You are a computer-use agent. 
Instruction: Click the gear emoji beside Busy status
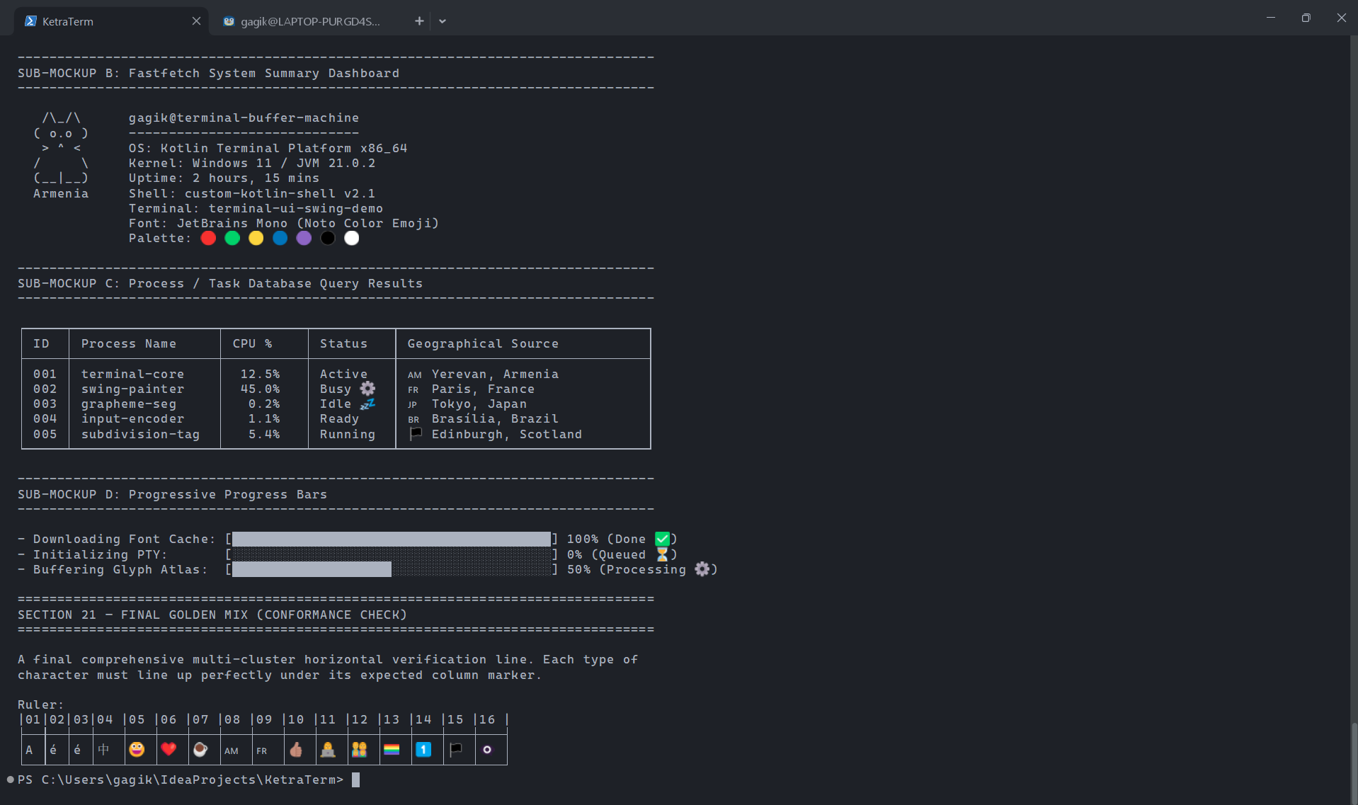tap(367, 389)
